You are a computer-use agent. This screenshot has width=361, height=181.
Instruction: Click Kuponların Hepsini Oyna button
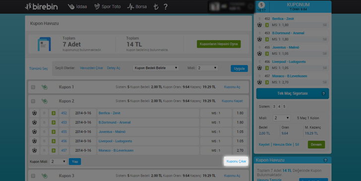[219, 44]
